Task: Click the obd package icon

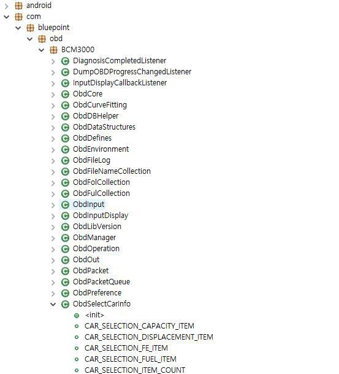Action: [42, 39]
